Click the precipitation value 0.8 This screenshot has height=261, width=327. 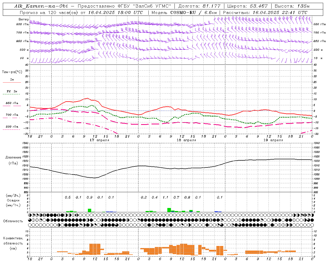187,197
